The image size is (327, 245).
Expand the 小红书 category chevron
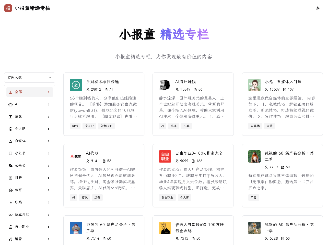(49, 153)
